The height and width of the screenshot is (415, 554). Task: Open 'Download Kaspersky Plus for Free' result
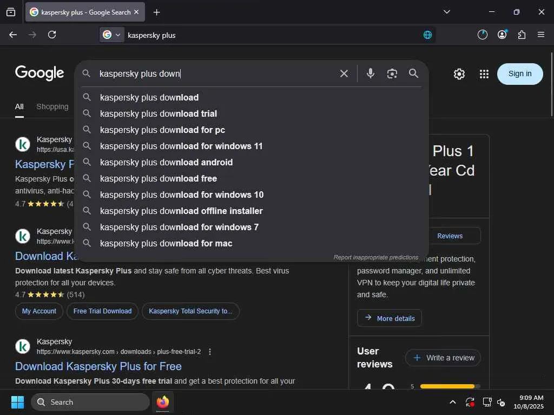pos(98,366)
